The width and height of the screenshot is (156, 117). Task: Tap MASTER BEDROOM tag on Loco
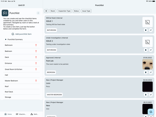click(54, 95)
